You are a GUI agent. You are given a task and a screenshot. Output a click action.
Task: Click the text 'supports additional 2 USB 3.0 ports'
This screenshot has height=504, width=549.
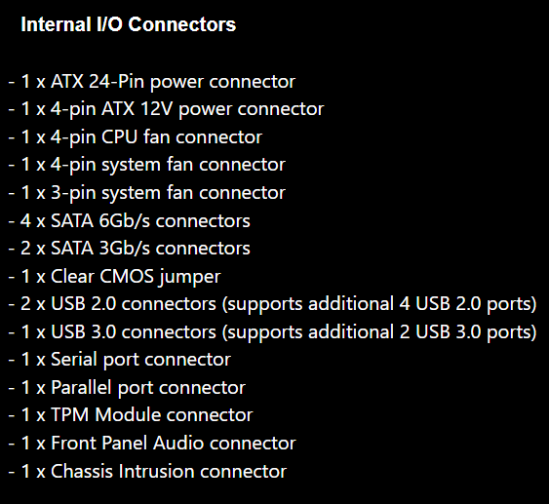point(379,332)
